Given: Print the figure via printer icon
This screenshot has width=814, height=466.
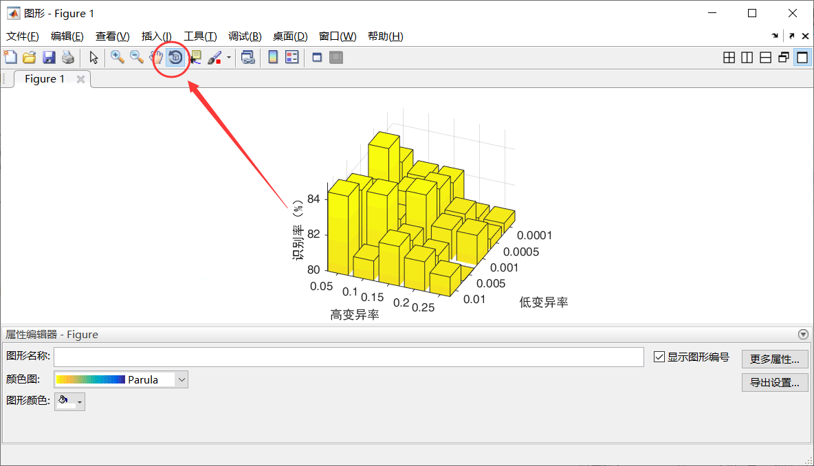Looking at the screenshot, I should click(68, 57).
